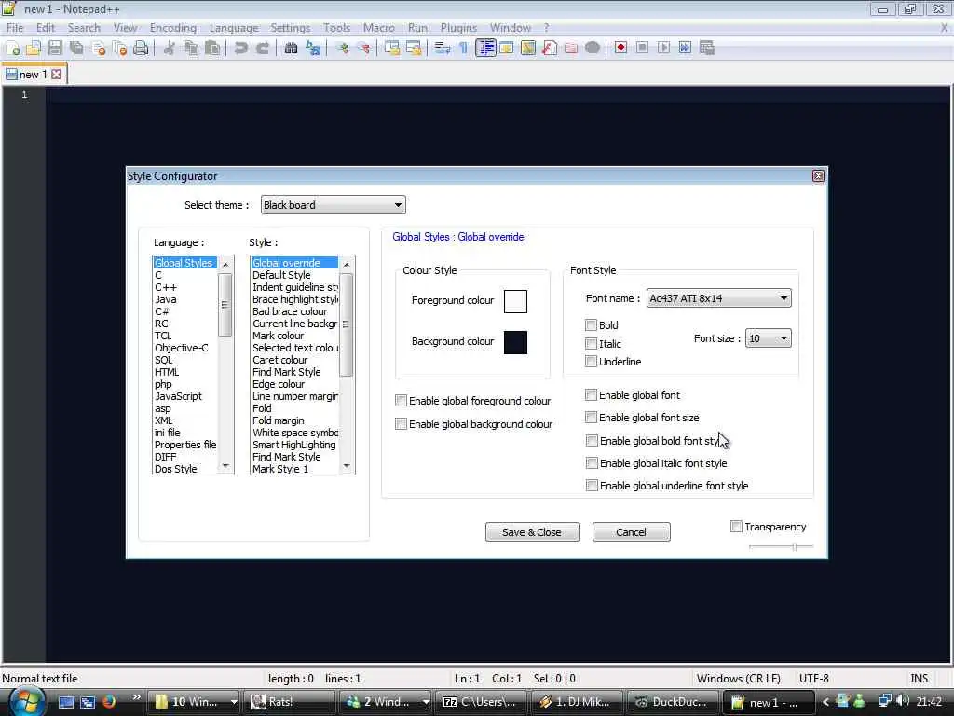Screen dimensions: 954x716
Task: Click the Undo arrow toolbar icon
Action: (241, 48)
